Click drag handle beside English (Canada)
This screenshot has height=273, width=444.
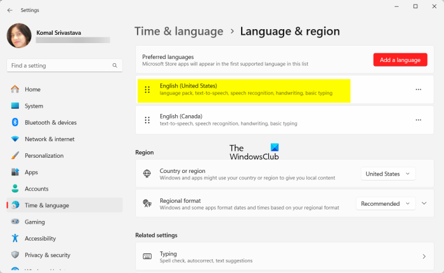[147, 120]
